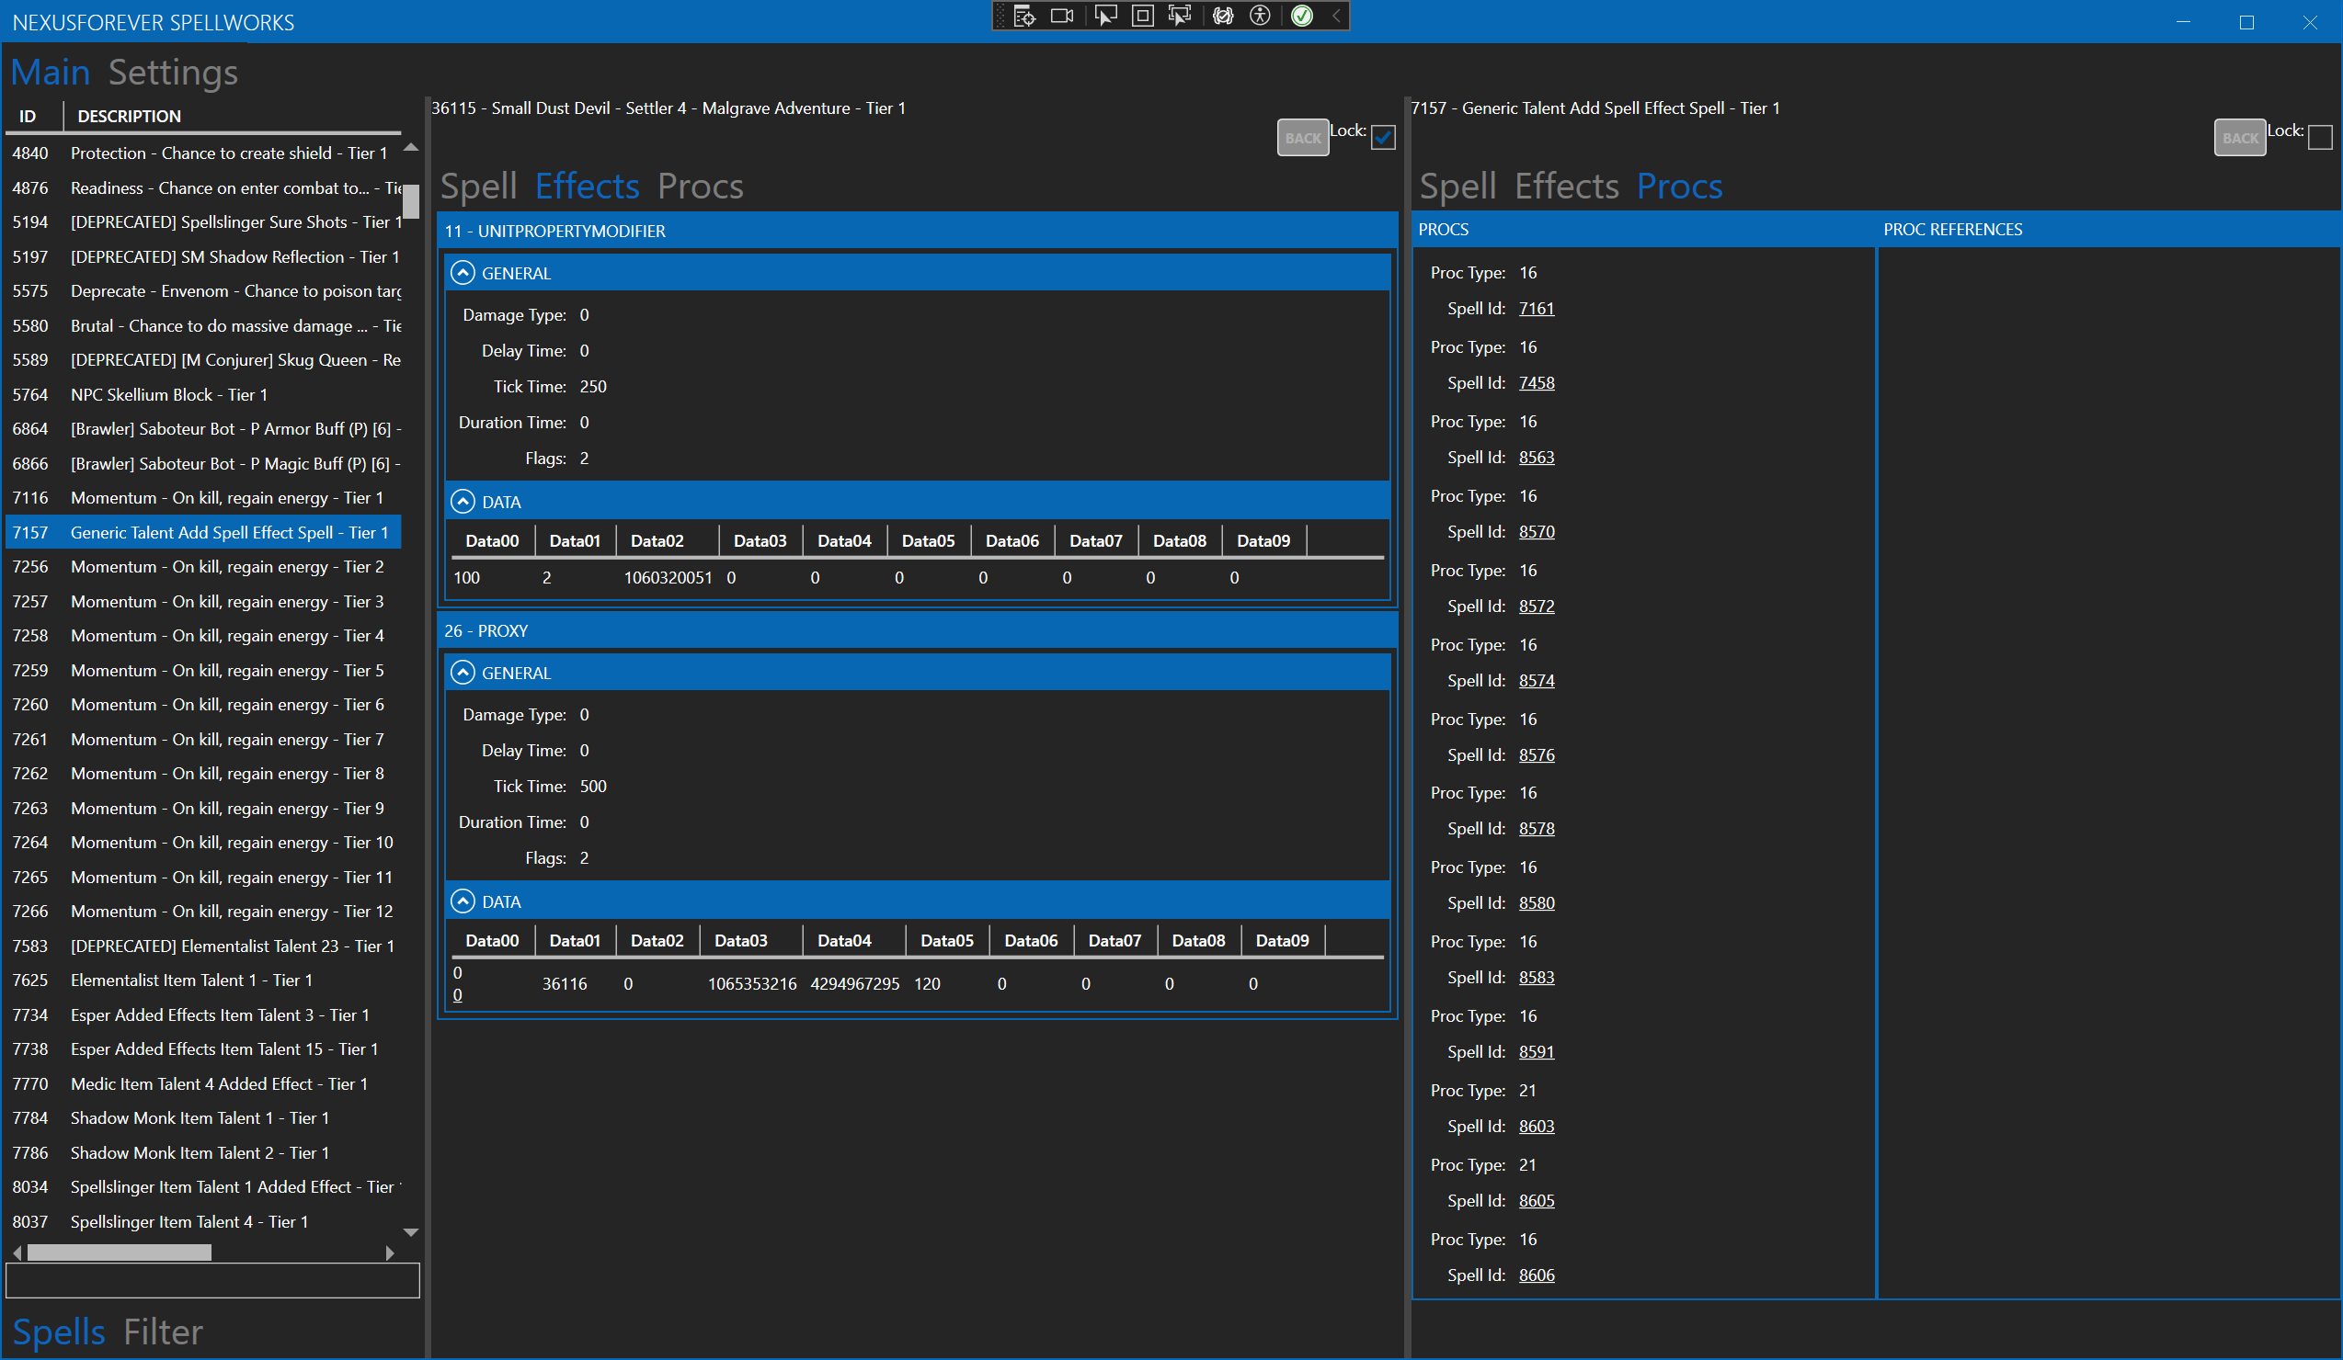Collapse GENERAL section under UNITPROPERTYMODIFIER
This screenshot has height=1360, width=2343.
coord(463,273)
